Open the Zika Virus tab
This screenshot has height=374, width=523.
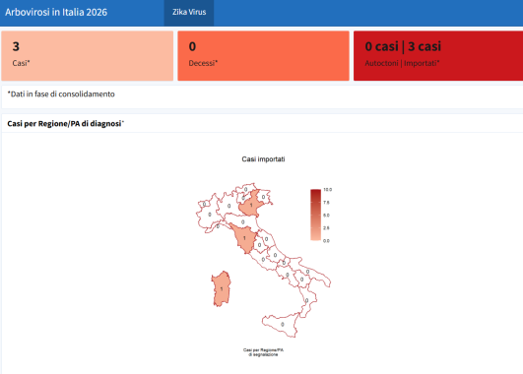(x=189, y=13)
